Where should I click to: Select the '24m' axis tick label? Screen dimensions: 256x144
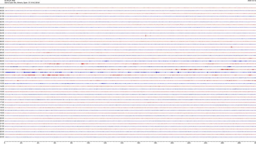click(x=206, y=143)
